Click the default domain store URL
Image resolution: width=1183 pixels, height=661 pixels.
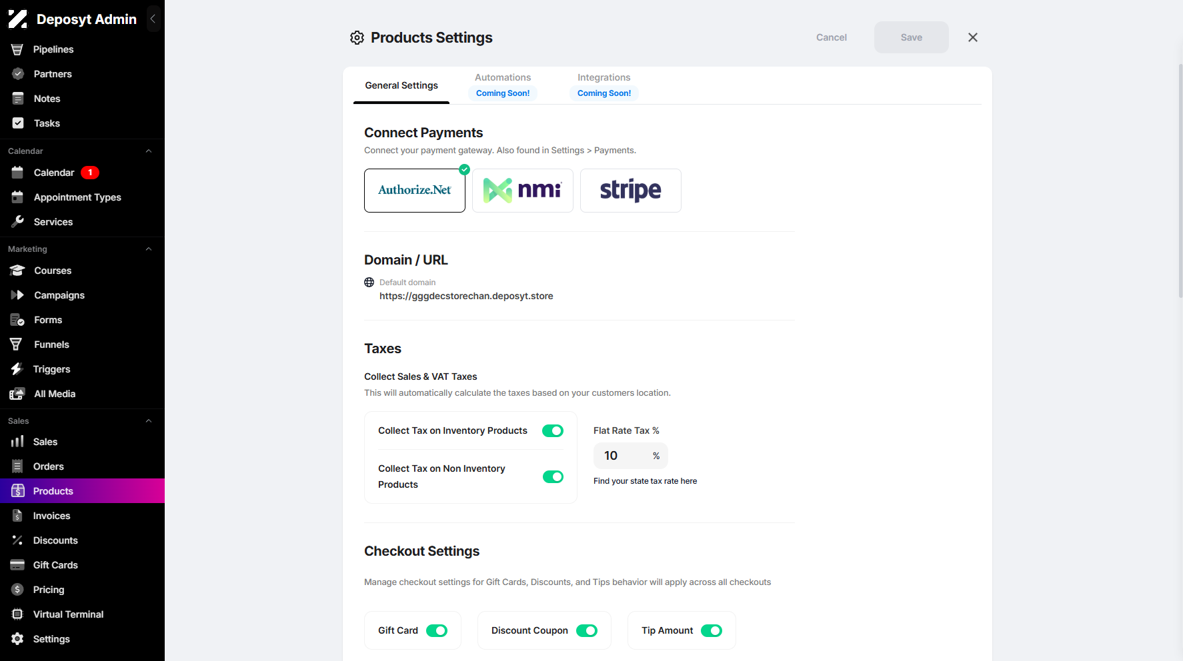pos(466,296)
